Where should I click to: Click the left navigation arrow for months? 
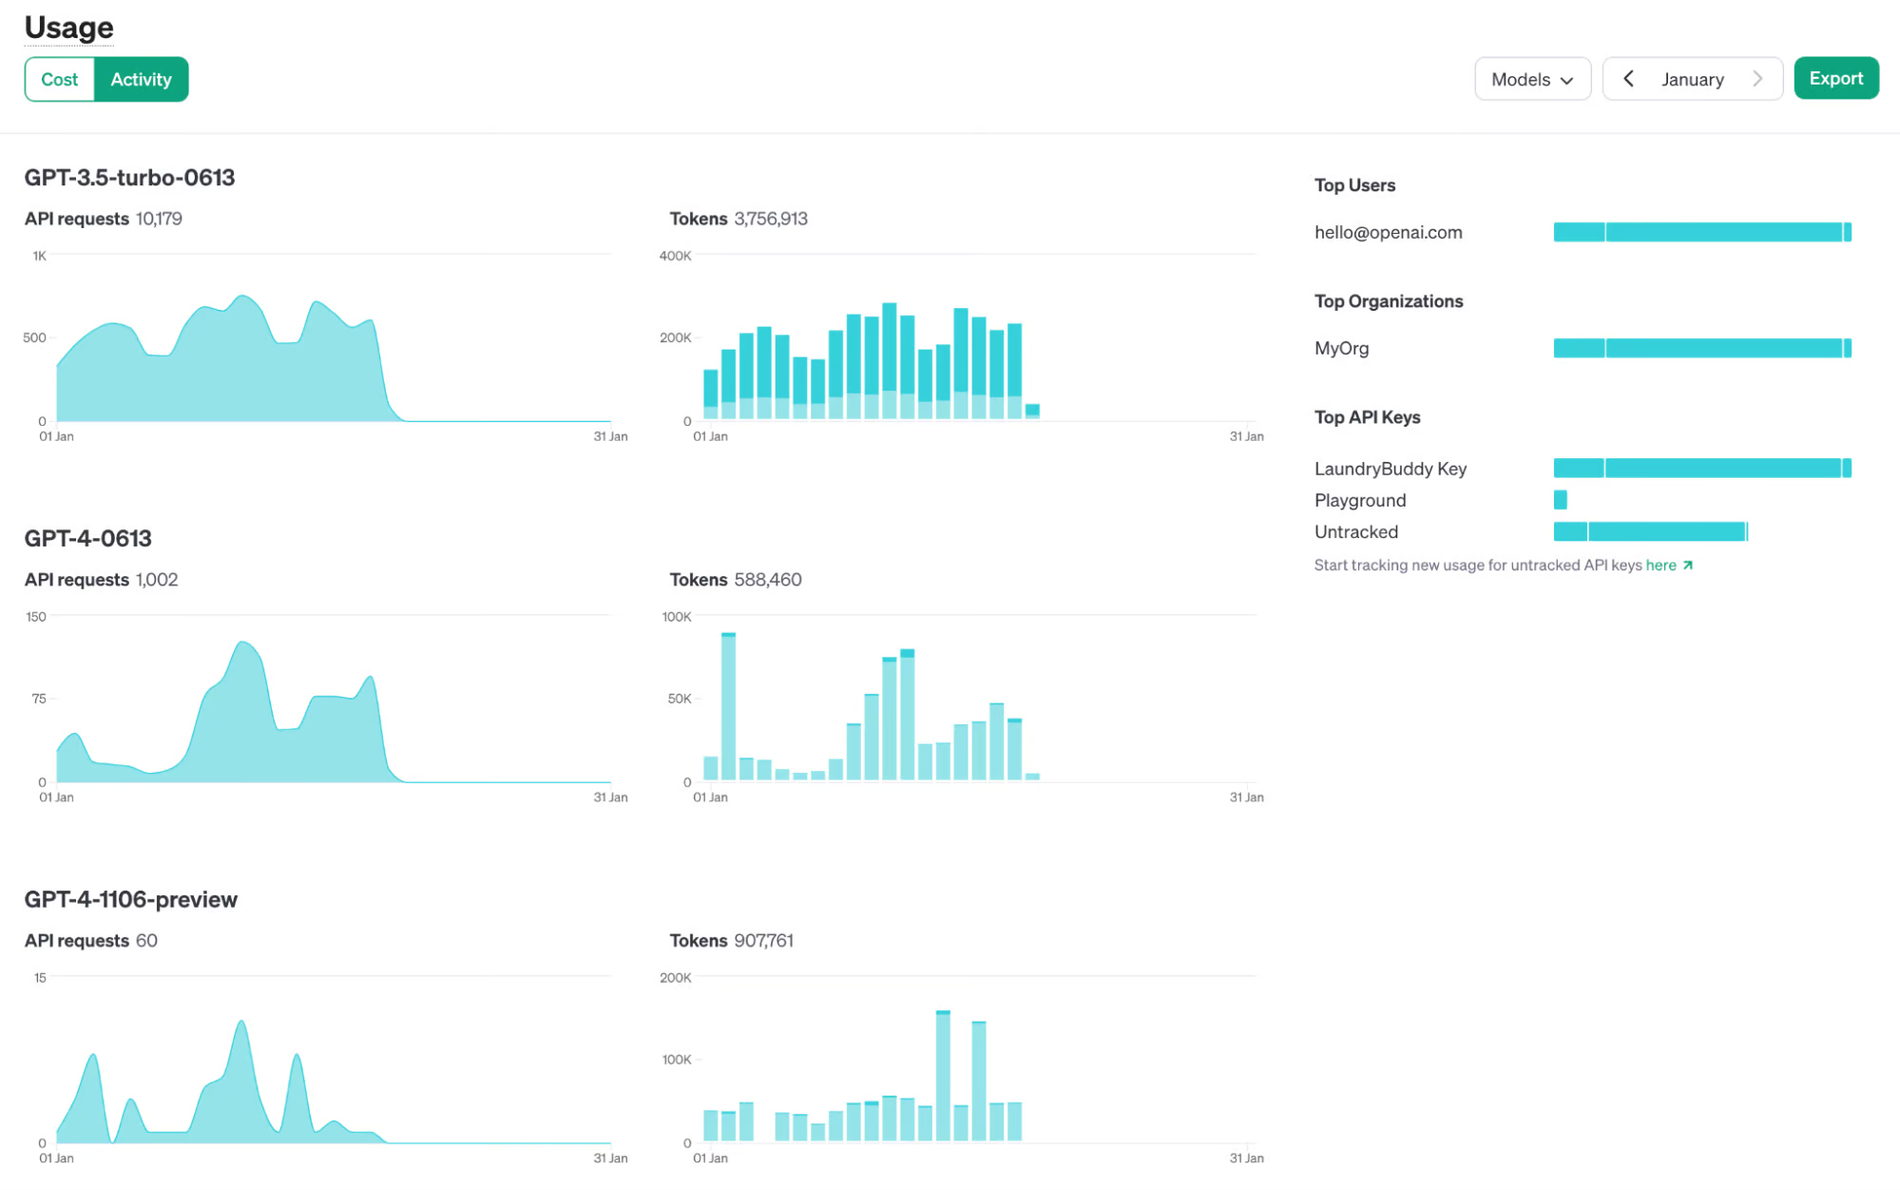1628,78
